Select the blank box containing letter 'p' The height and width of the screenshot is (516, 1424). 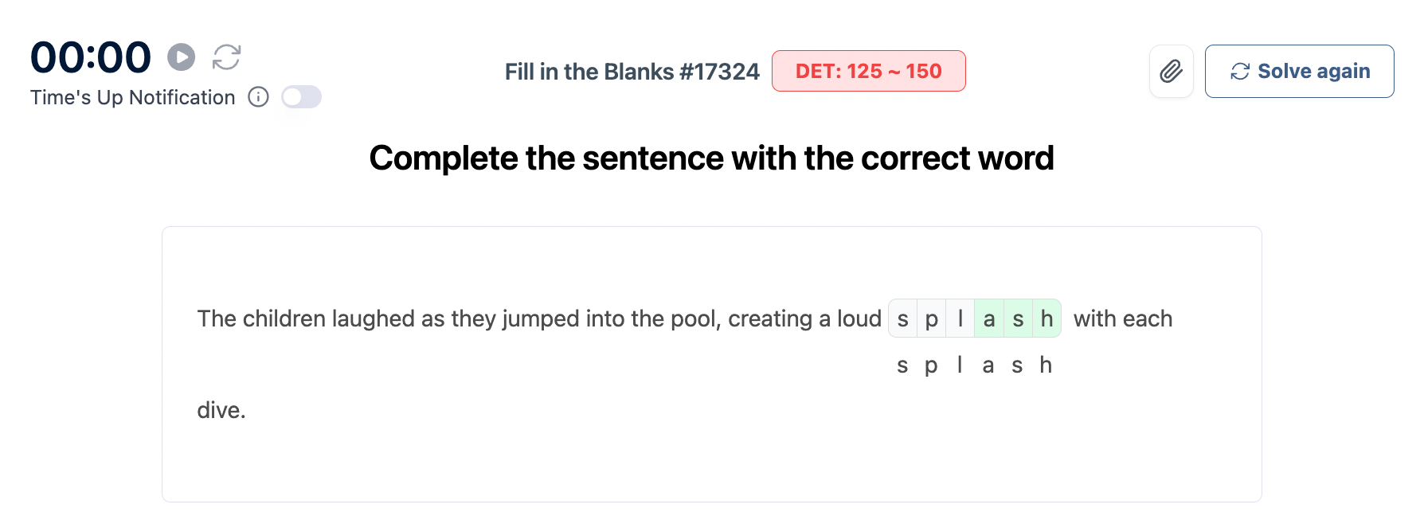(x=932, y=319)
